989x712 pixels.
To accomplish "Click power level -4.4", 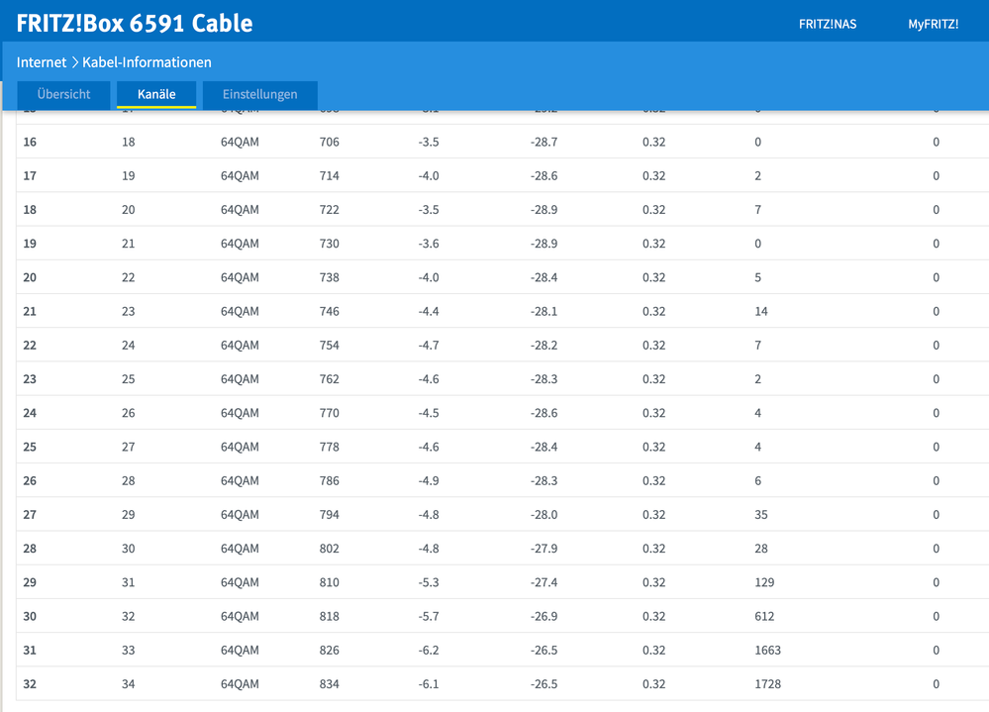I will 429,312.
